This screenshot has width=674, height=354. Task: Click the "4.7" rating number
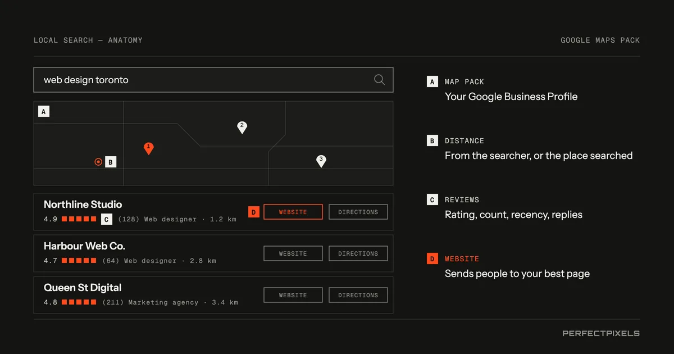click(51, 261)
